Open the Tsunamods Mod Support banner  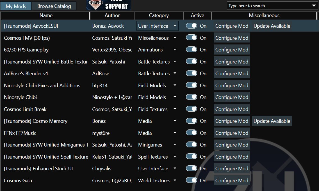[108, 5]
